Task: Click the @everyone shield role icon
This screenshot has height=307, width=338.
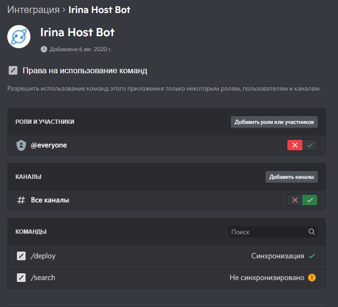Action: (x=21, y=145)
